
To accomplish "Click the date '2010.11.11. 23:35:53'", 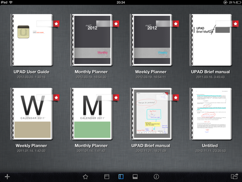I will 211,151.
